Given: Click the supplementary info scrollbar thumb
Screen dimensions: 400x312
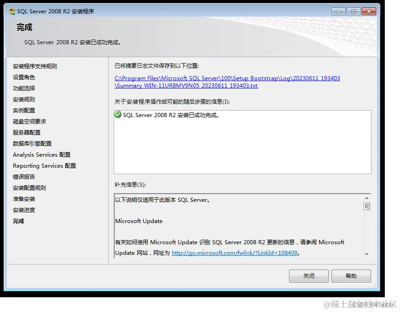Looking at the screenshot, I should (367, 206).
